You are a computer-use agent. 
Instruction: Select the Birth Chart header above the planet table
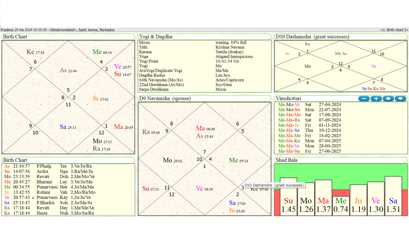tap(68, 160)
